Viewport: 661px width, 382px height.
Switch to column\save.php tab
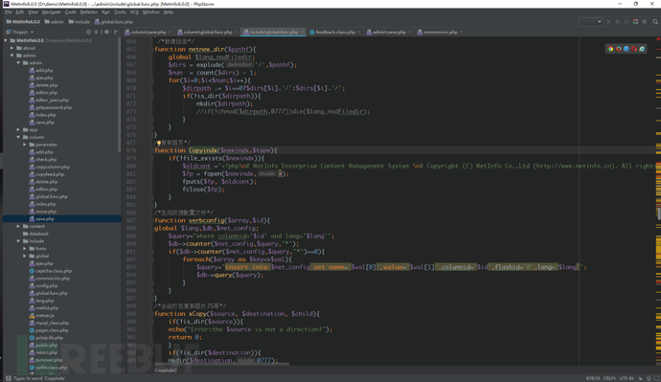pyautogui.click(x=148, y=32)
